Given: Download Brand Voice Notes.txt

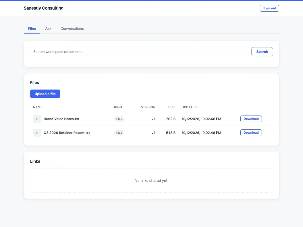Looking at the screenshot, I should (251, 119).
